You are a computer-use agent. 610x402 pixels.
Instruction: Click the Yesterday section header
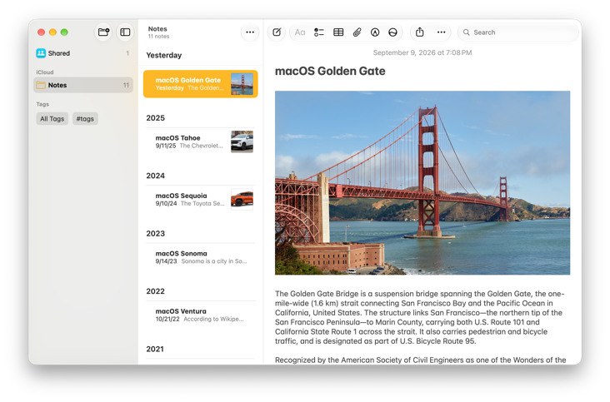click(164, 55)
